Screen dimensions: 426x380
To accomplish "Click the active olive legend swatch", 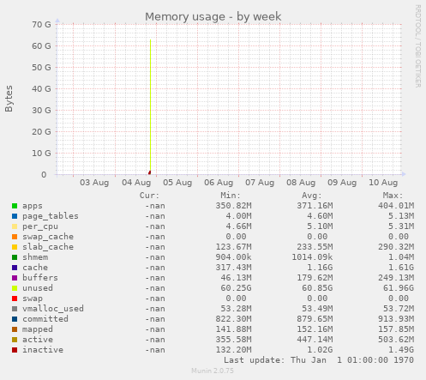I will 15,340.
